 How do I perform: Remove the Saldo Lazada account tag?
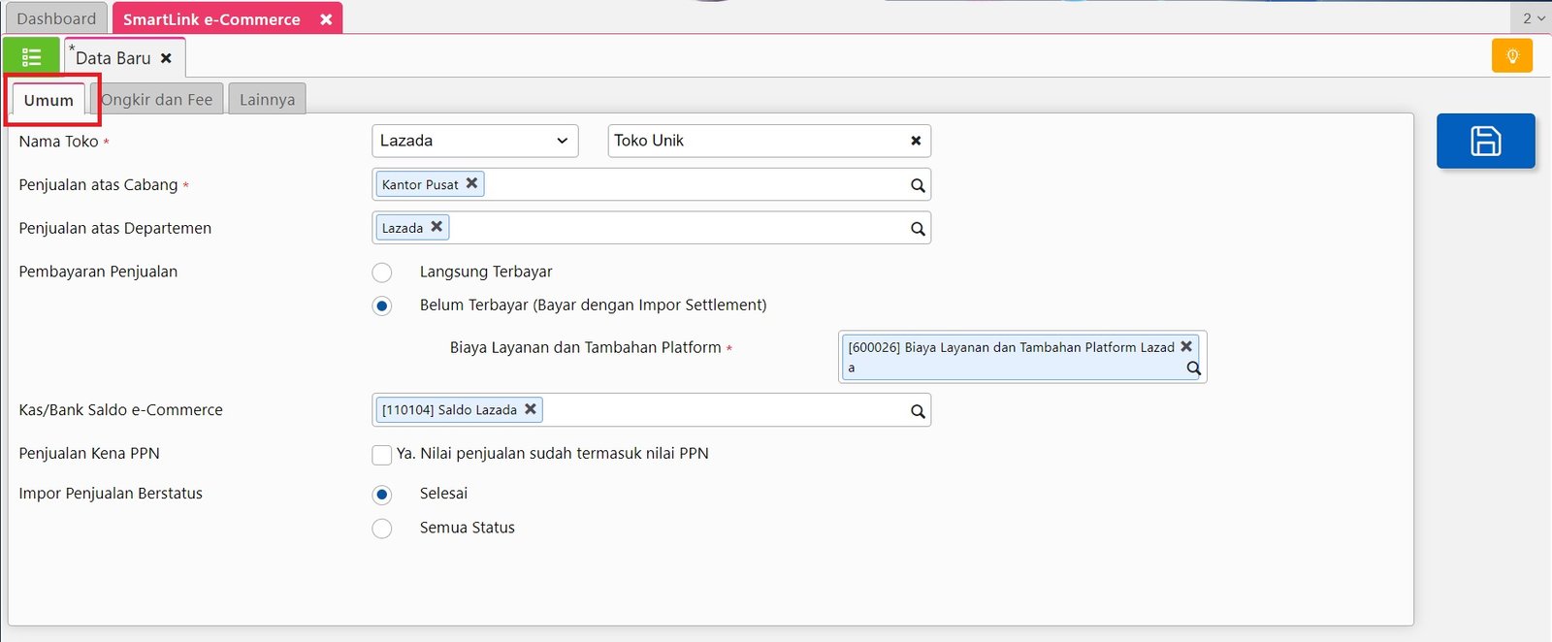[531, 409]
